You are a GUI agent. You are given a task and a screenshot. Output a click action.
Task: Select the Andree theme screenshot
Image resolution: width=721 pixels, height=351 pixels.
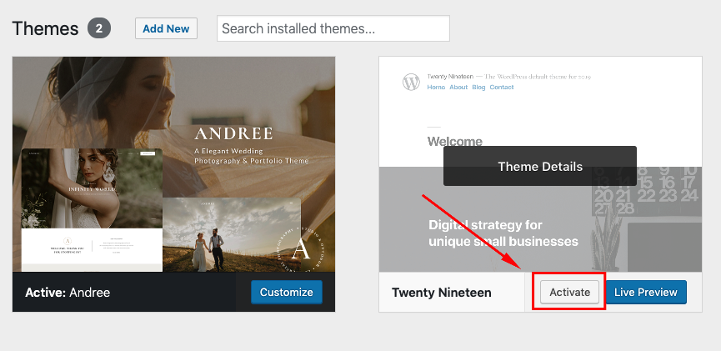(174, 164)
